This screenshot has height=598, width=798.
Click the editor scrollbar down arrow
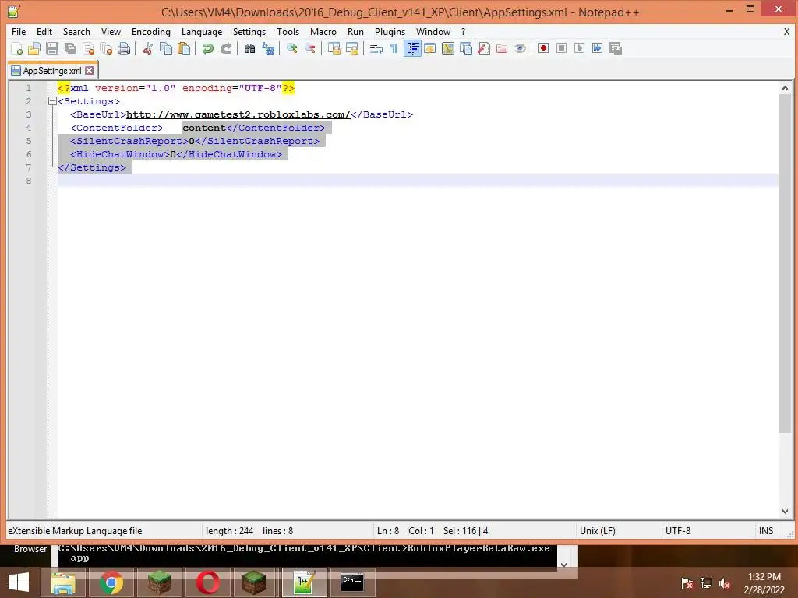(x=785, y=512)
